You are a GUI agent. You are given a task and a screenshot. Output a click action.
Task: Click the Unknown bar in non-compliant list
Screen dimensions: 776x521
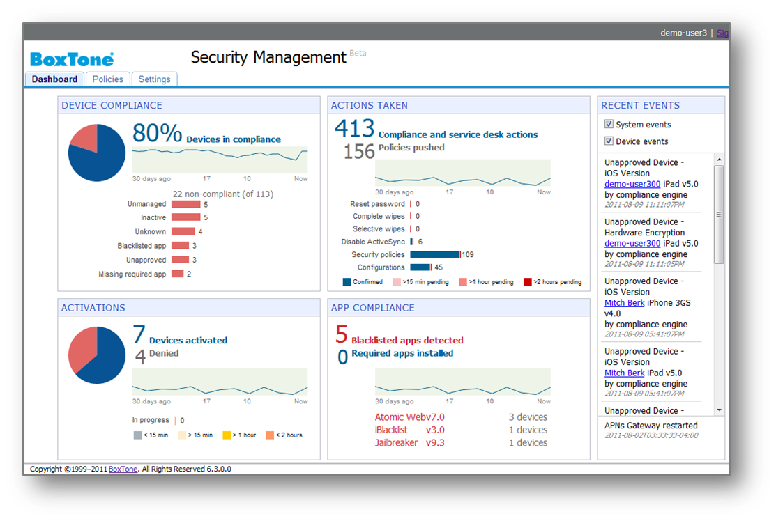(x=183, y=231)
